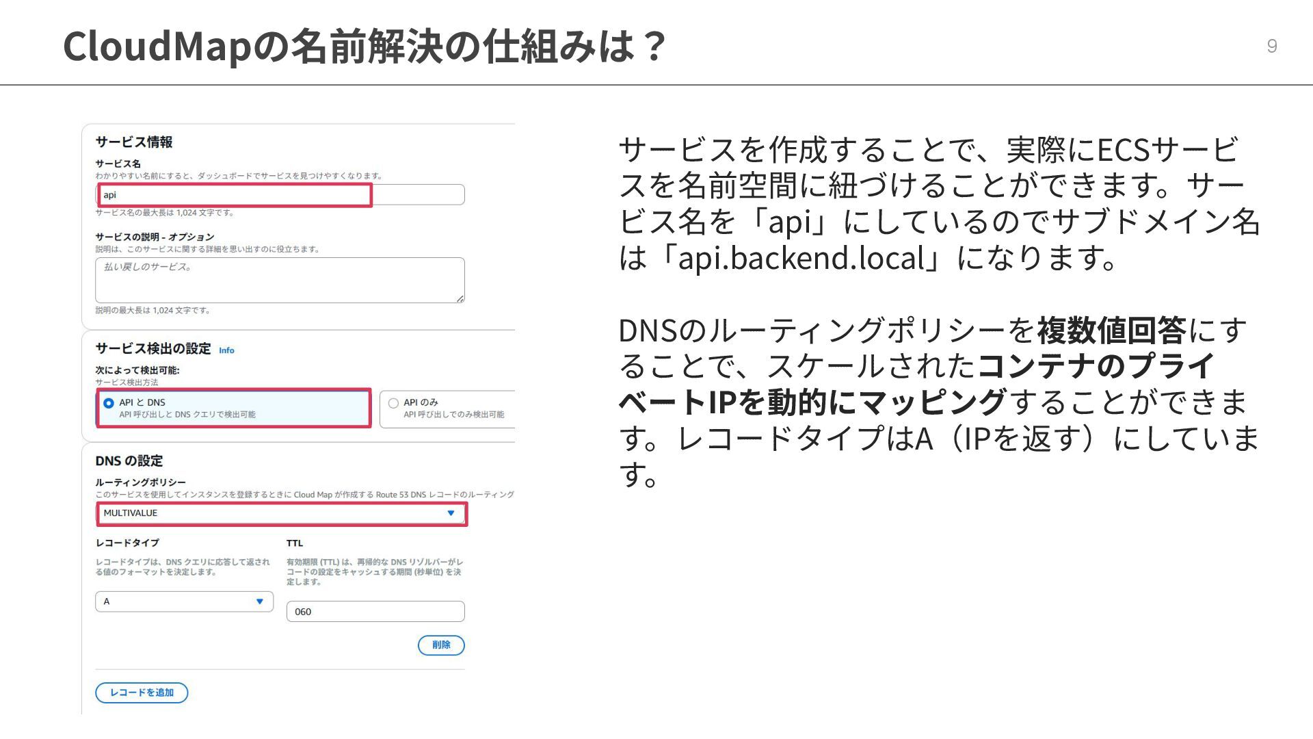Click the slide page number 9
This screenshot has height=739, width=1313.
pyautogui.click(x=1272, y=46)
